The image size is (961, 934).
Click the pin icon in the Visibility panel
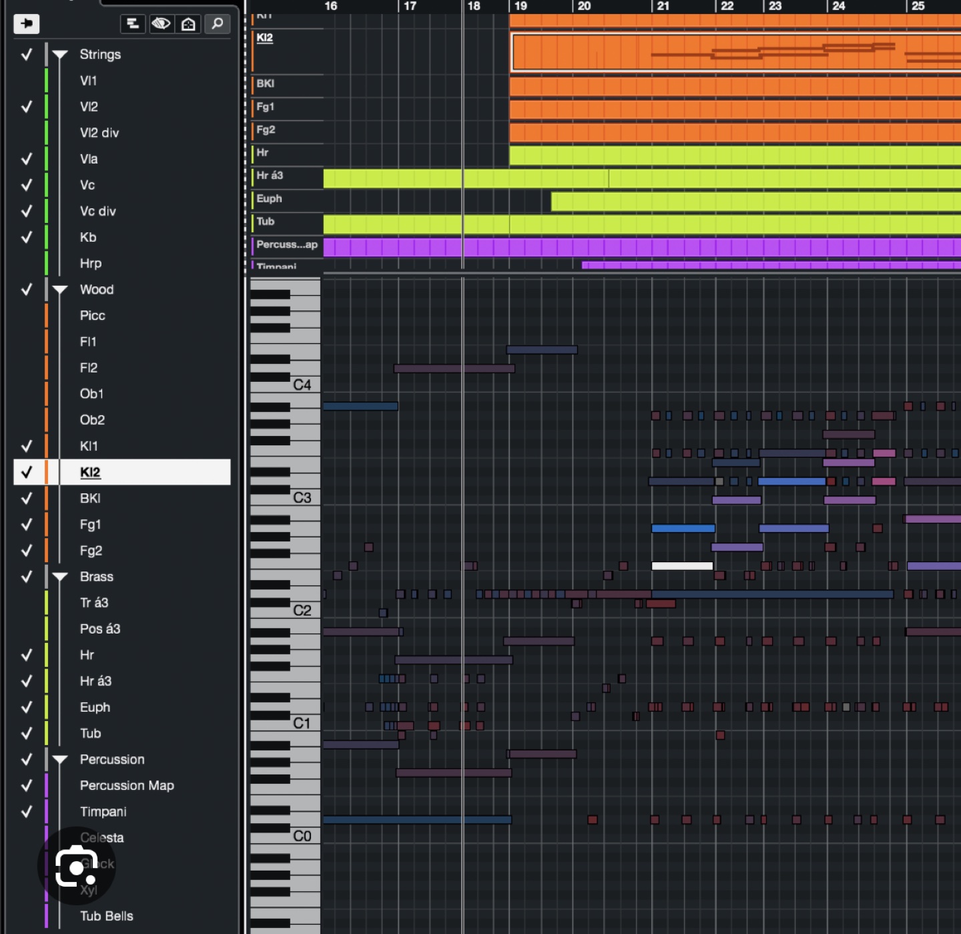pos(27,24)
